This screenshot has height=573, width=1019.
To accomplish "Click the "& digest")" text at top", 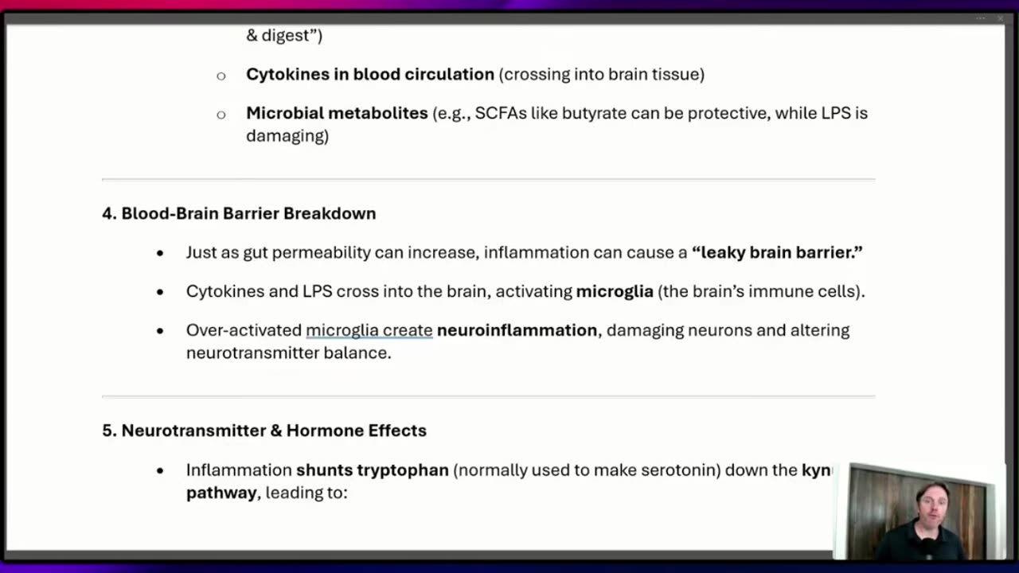I will click(284, 35).
